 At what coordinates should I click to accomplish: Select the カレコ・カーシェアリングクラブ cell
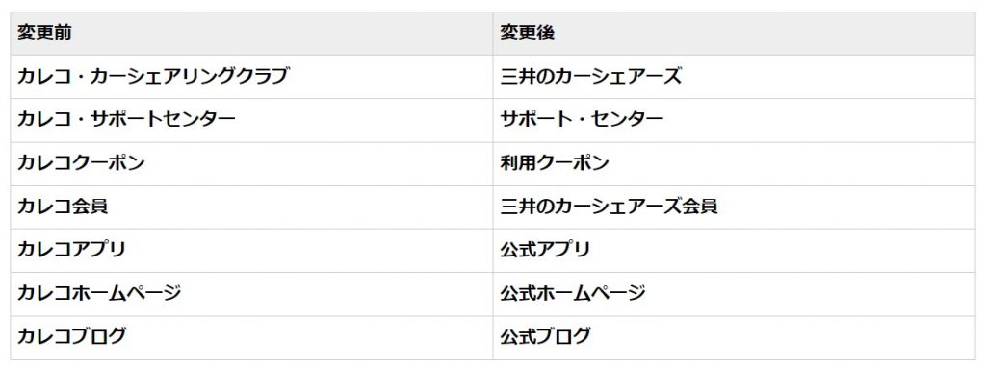251,77
